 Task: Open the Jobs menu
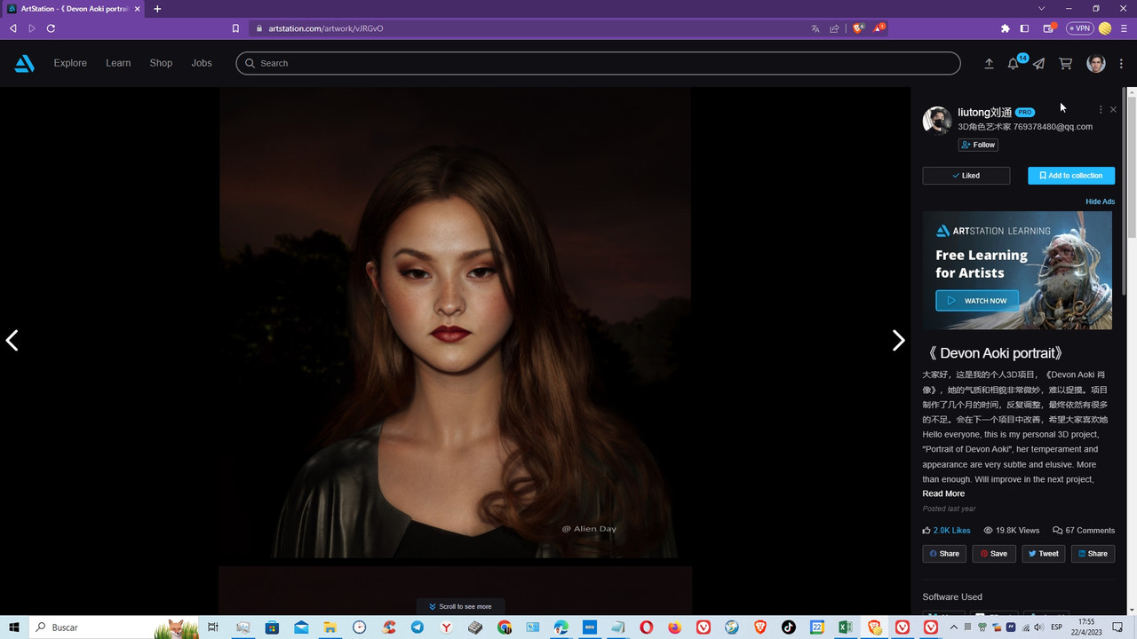tap(202, 63)
